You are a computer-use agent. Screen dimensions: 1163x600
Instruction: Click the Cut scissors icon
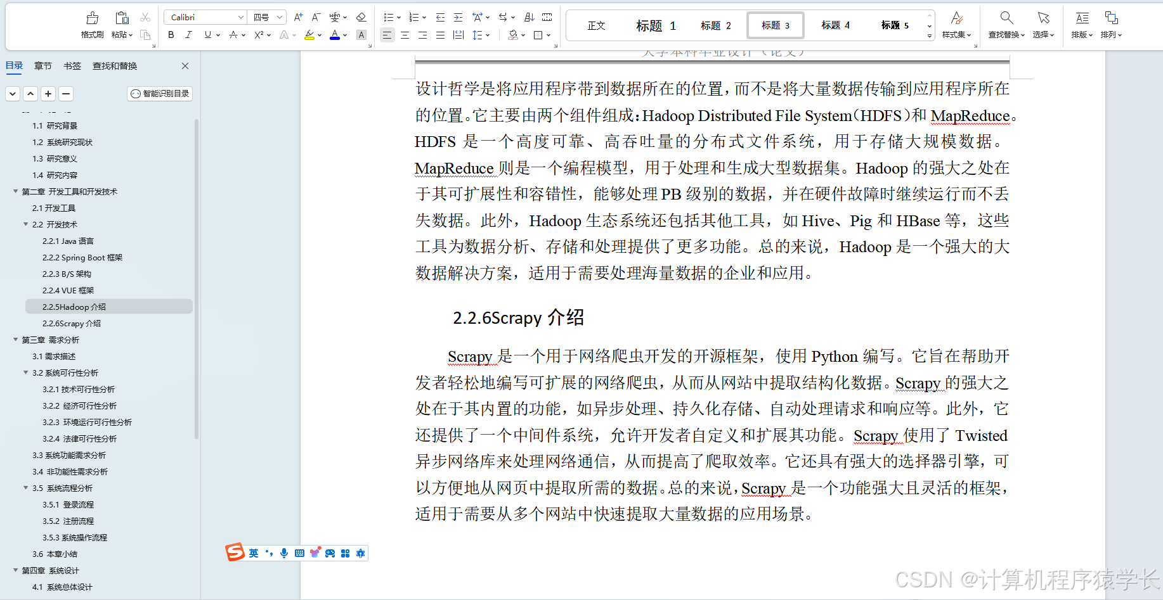pos(145,17)
